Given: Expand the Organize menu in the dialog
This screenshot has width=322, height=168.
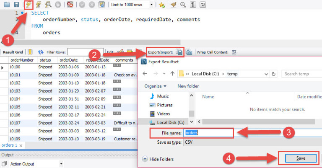Looking at the screenshot, I should coord(155,86).
